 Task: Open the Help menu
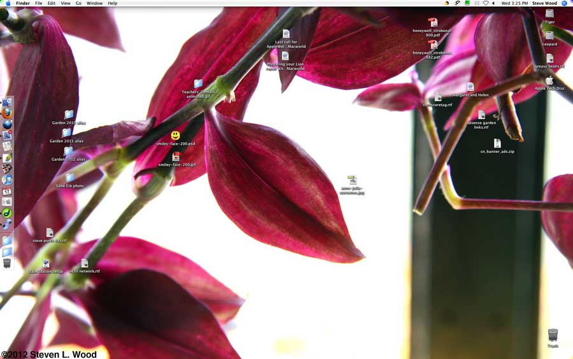[x=113, y=3]
